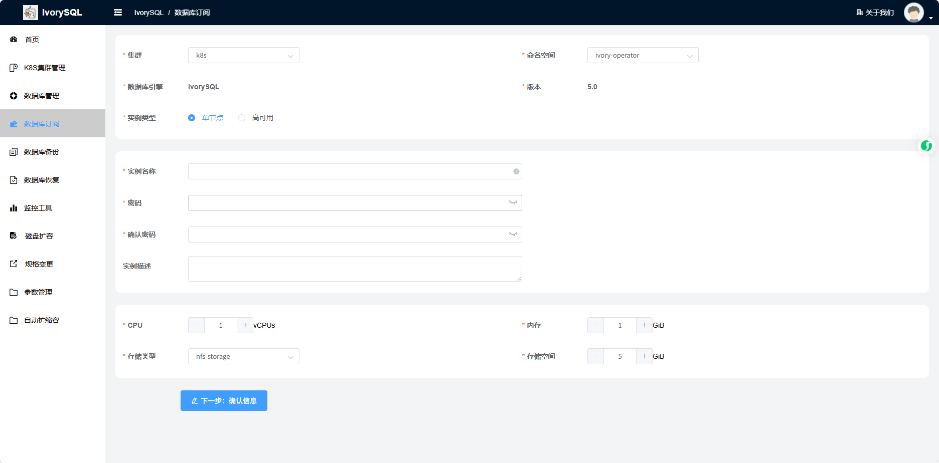Select the 单节点 radio button
This screenshot has height=463, width=939.
(x=192, y=118)
